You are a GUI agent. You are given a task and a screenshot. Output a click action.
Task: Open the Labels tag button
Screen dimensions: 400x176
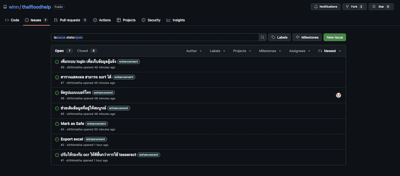tap(279, 37)
